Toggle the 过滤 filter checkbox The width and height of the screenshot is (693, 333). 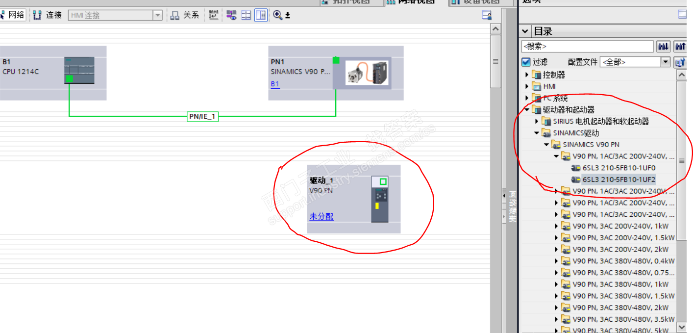[526, 62]
